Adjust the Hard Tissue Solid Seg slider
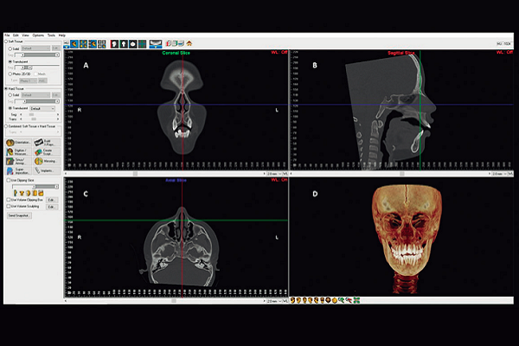Screen dimensions: 519x346 pyautogui.click(x=36, y=101)
